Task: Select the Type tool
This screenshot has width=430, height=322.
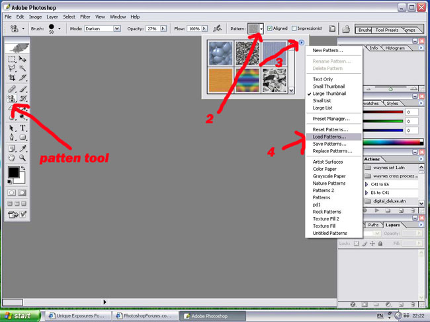Action: 23,127
